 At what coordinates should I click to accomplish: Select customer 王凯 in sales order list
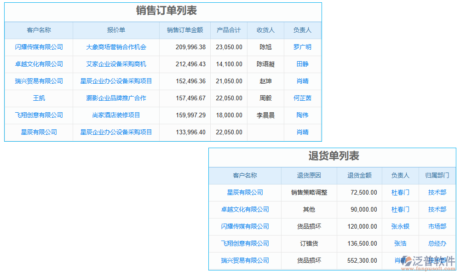coord(39,98)
